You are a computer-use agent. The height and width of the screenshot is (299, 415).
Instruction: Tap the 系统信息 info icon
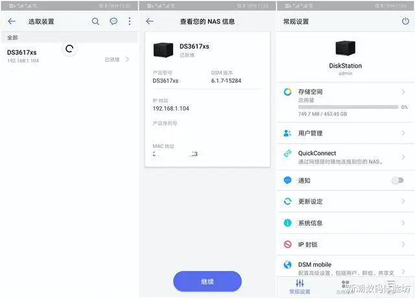tap(287, 223)
